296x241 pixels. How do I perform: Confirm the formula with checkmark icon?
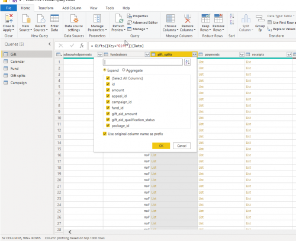click(72, 46)
